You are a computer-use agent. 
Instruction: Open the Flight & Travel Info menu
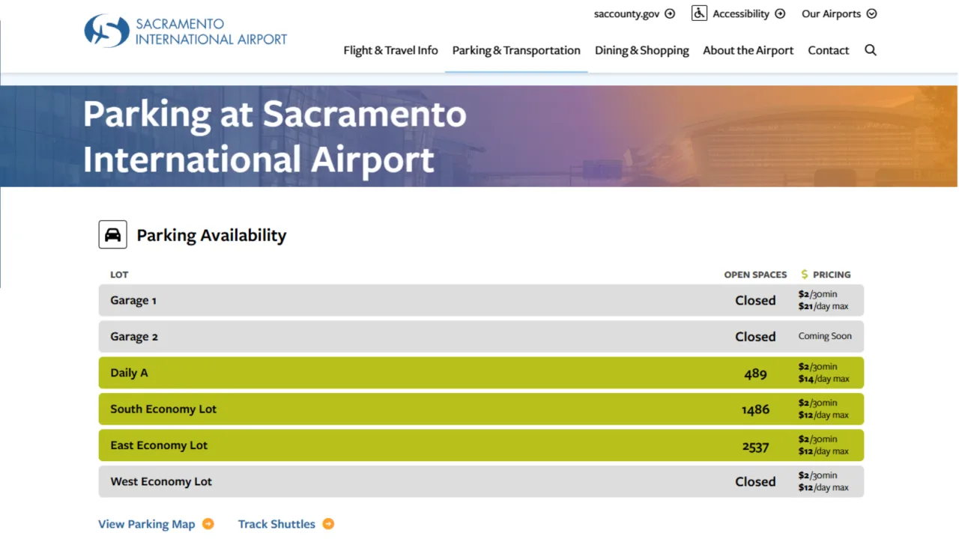390,50
